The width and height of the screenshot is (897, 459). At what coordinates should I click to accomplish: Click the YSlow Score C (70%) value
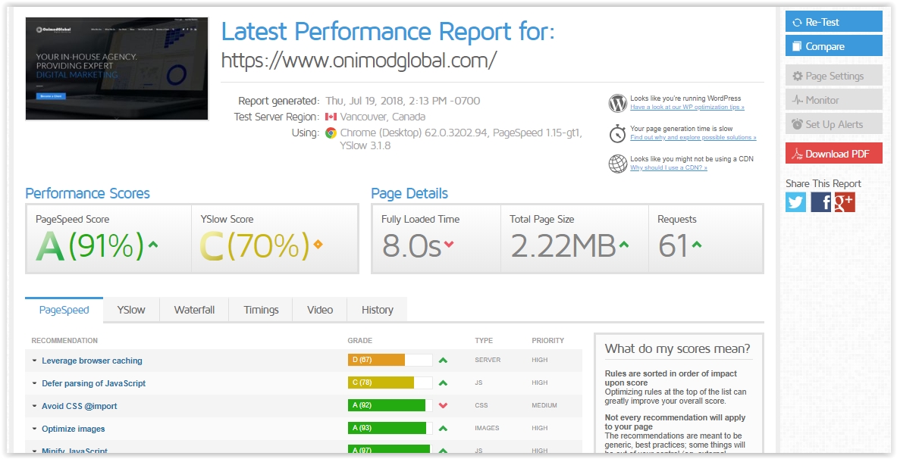(x=255, y=246)
